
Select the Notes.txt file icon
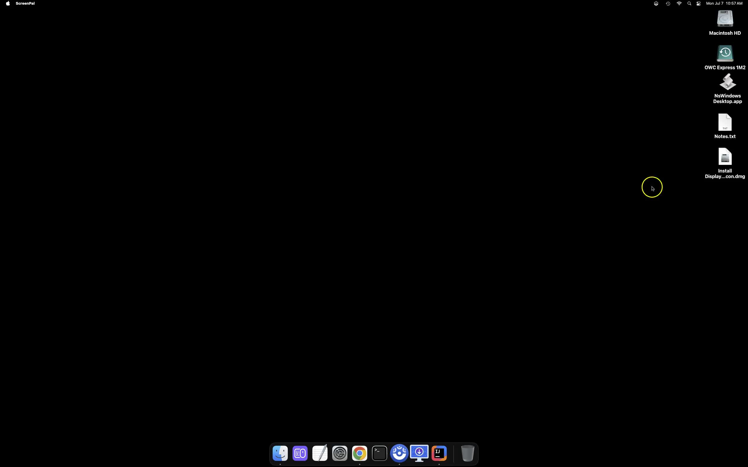click(725, 122)
